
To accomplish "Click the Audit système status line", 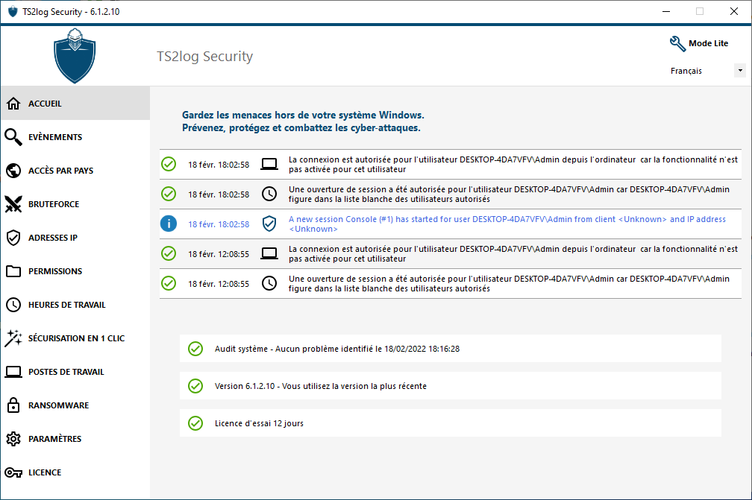I will [451, 349].
